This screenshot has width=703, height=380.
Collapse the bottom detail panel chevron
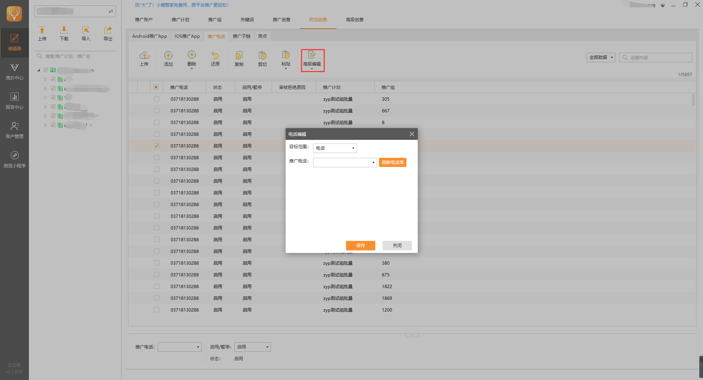click(x=412, y=335)
